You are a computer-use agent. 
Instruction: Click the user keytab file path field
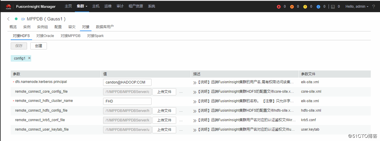[x=127, y=130]
